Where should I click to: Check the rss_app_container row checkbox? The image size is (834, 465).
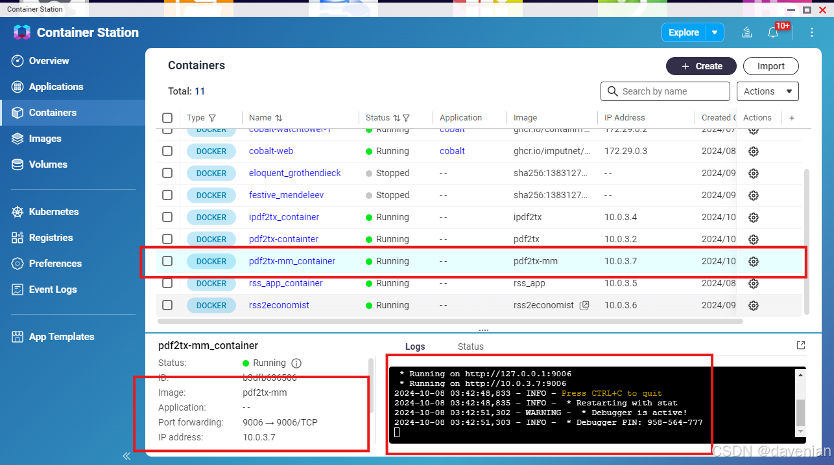(x=167, y=283)
